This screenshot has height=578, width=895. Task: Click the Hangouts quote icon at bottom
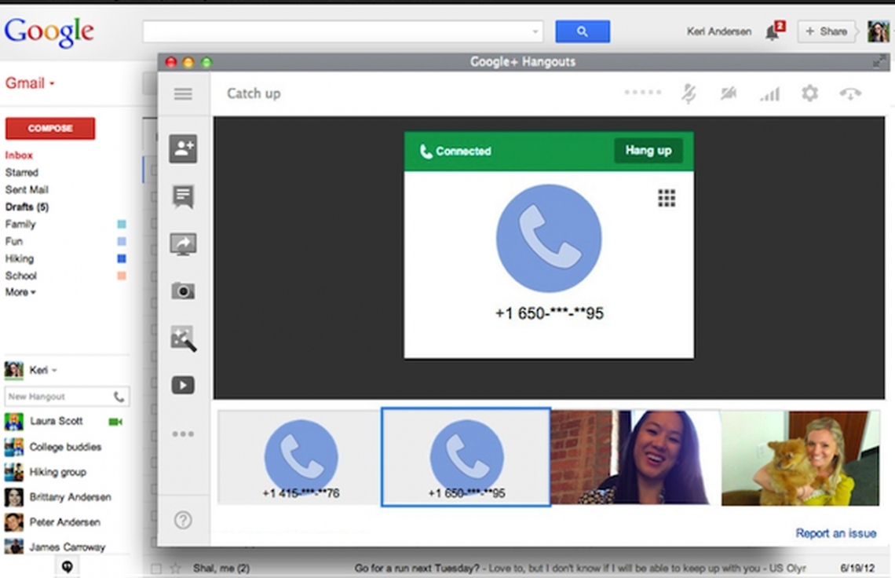pyautogui.click(x=68, y=566)
